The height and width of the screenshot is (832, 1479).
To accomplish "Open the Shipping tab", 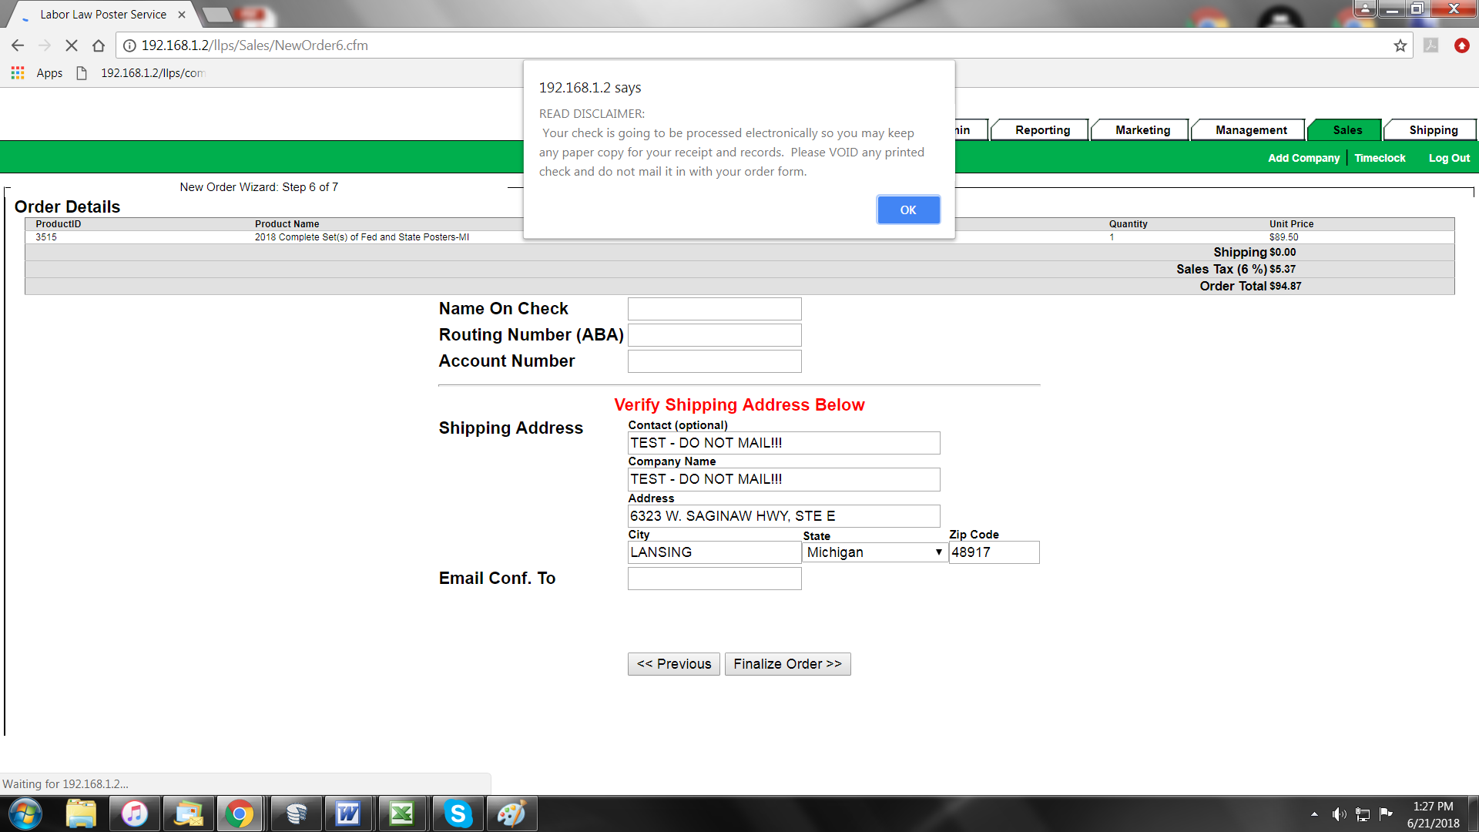I will pyautogui.click(x=1433, y=130).
